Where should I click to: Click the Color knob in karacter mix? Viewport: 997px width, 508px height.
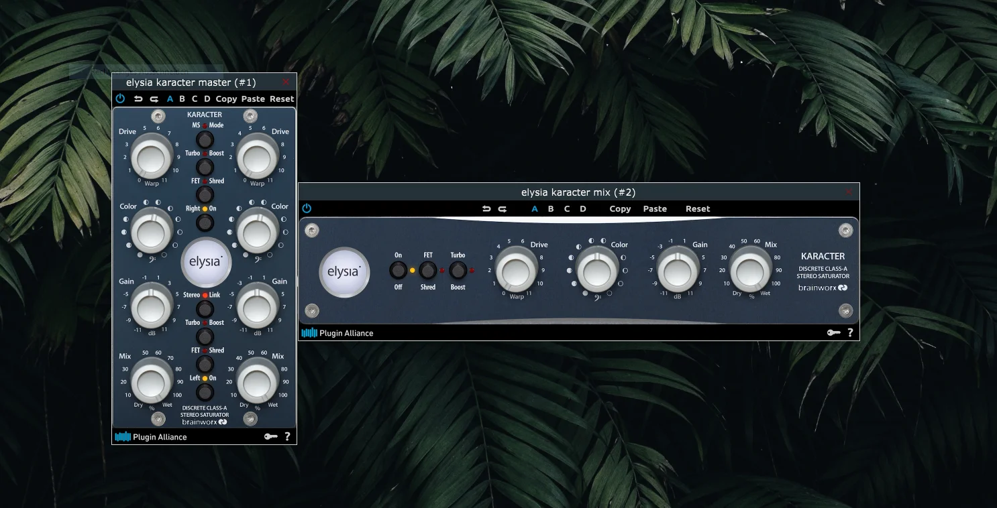tap(598, 271)
